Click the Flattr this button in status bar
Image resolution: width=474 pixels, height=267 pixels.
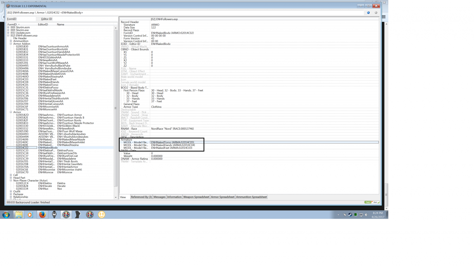[x=372, y=202]
